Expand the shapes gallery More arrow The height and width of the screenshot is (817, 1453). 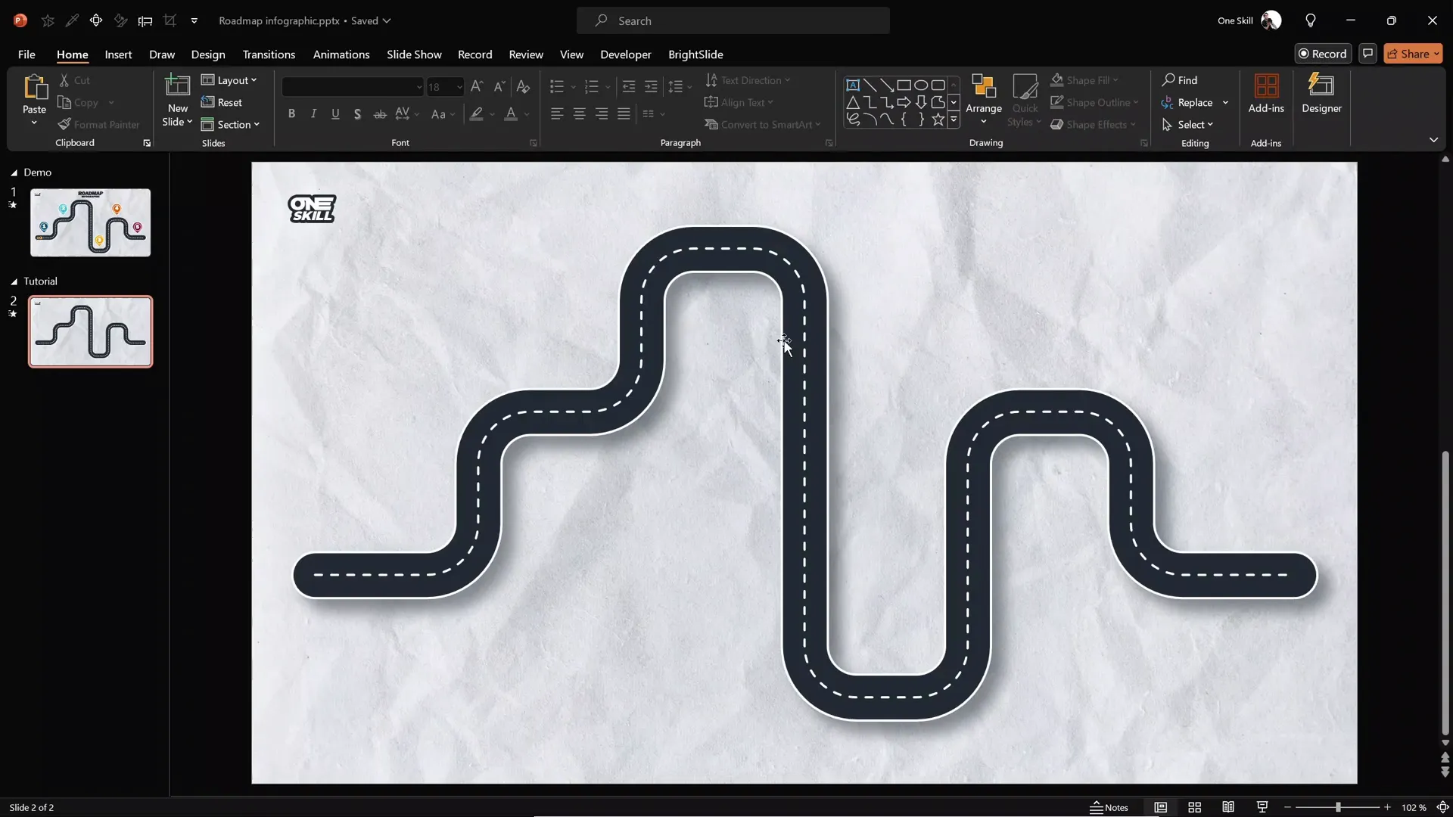(954, 120)
